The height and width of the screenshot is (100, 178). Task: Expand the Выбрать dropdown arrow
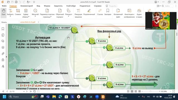pyautogui.click(x=10, y=16)
